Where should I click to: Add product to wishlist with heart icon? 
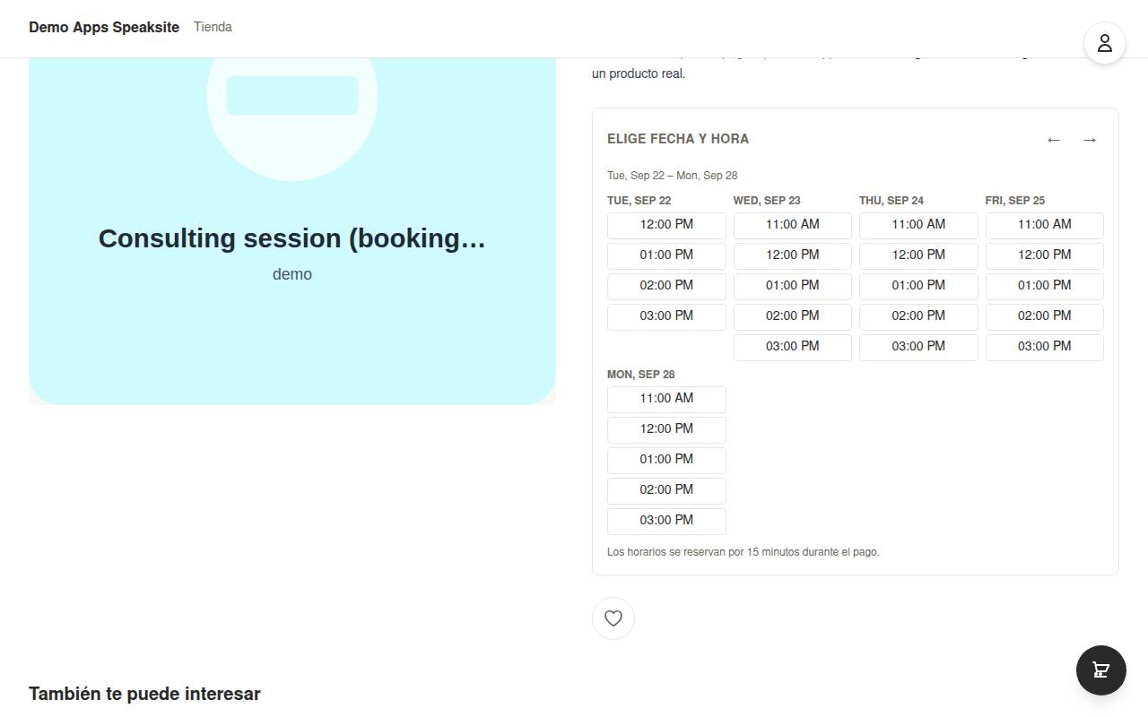(x=613, y=618)
